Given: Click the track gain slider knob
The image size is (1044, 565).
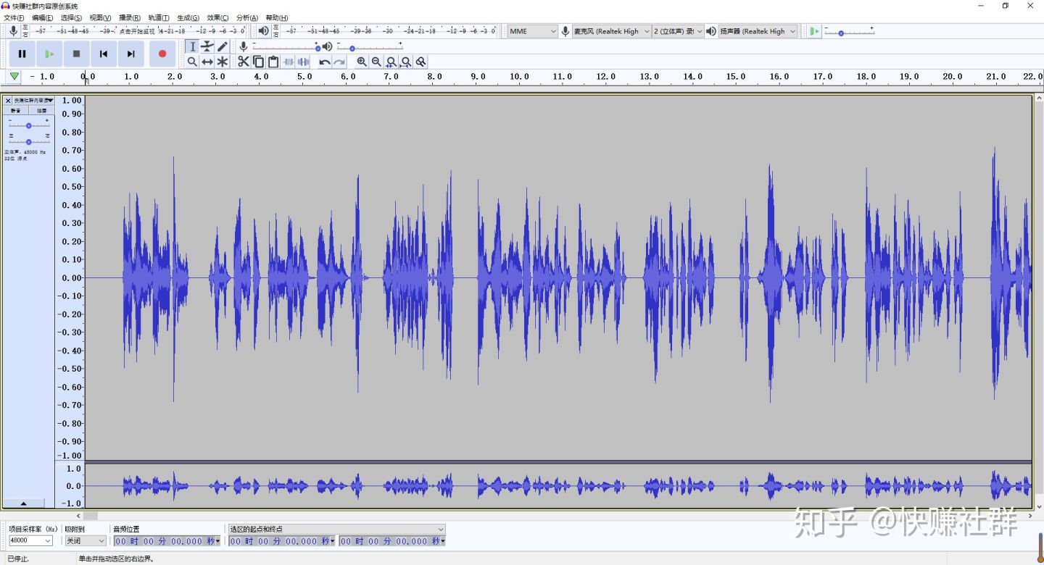Looking at the screenshot, I should 28,126.
